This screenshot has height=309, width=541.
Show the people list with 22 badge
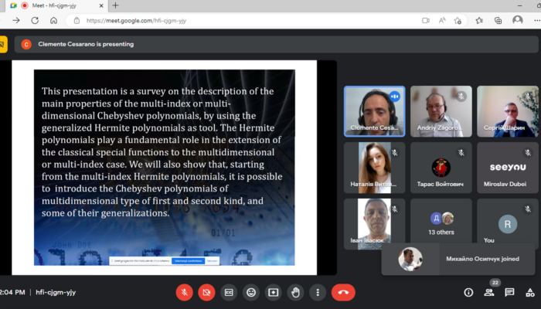[x=489, y=293]
